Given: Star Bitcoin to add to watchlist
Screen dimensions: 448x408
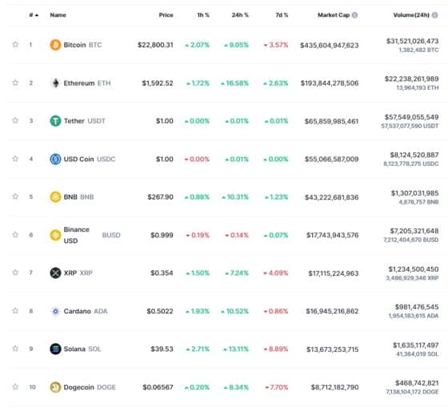Looking at the screenshot, I should (15, 44).
